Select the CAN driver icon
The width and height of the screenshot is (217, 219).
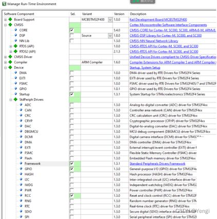pos(21,110)
